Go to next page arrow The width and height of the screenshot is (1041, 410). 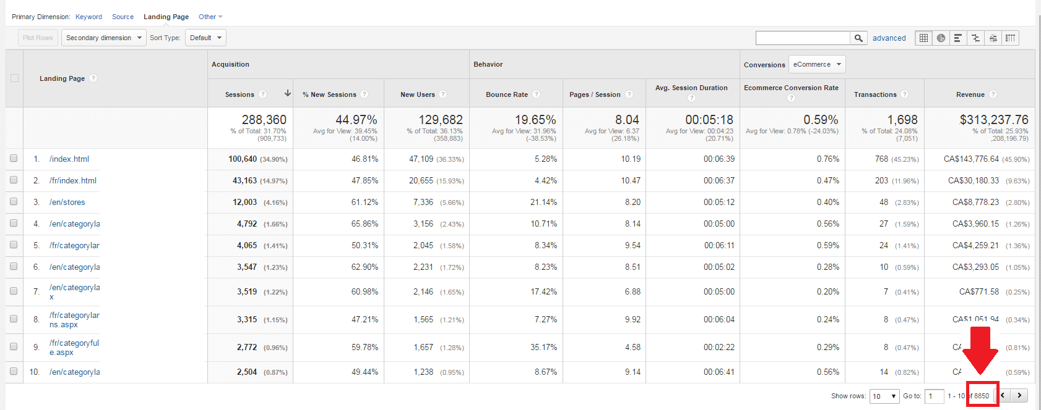click(1019, 396)
